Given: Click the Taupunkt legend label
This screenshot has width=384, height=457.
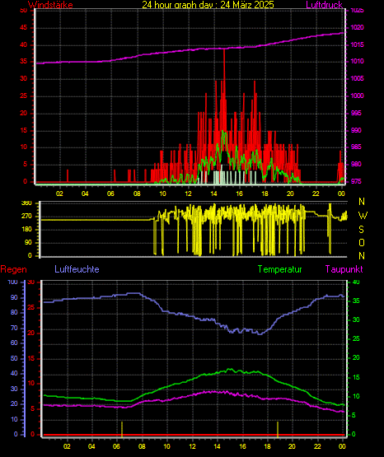Looking at the screenshot, I should pyautogui.click(x=344, y=269).
